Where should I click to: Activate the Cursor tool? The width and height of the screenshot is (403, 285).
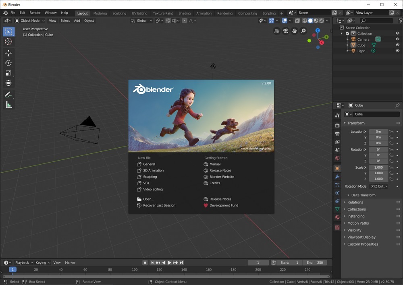point(8,41)
